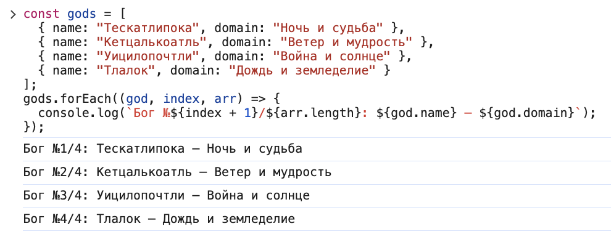The height and width of the screenshot is (234, 611).
Task: Click output row "Бог №2/4: Кетцалькоатль"
Action: tap(317, 172)
